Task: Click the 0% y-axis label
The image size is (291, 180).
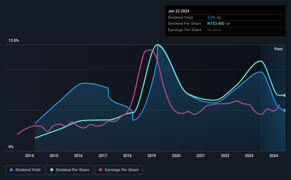Action: (x=11, y=147)
